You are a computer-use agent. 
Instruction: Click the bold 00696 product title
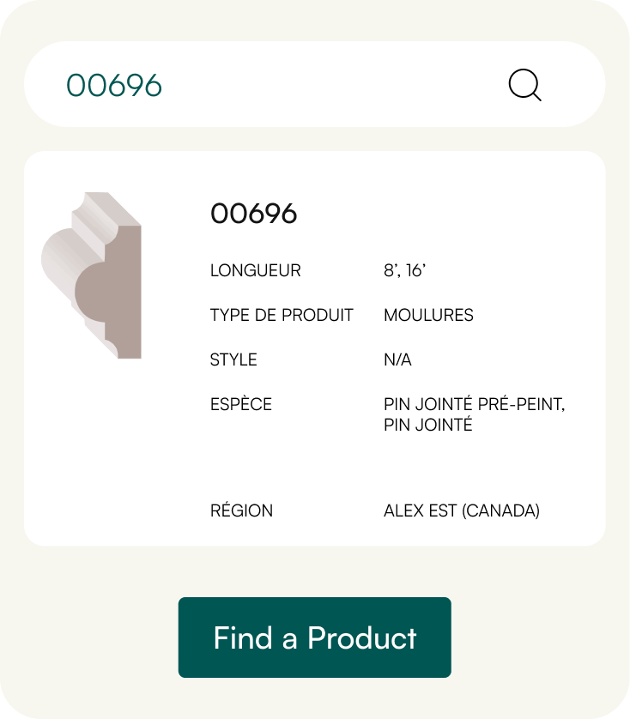[x=254, y=214]
